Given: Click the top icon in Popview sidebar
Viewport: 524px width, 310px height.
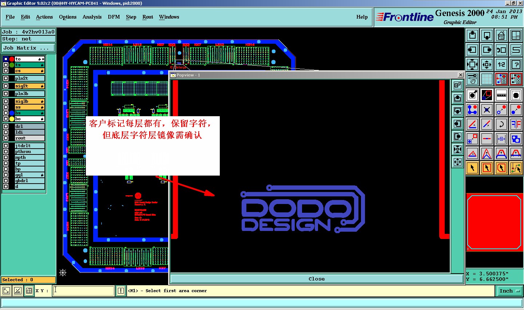Looking at the screenshot, I should pyautogui.click(x=457, y=85).
